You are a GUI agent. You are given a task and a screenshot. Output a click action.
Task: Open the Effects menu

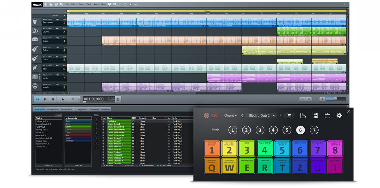click(80, 4)
